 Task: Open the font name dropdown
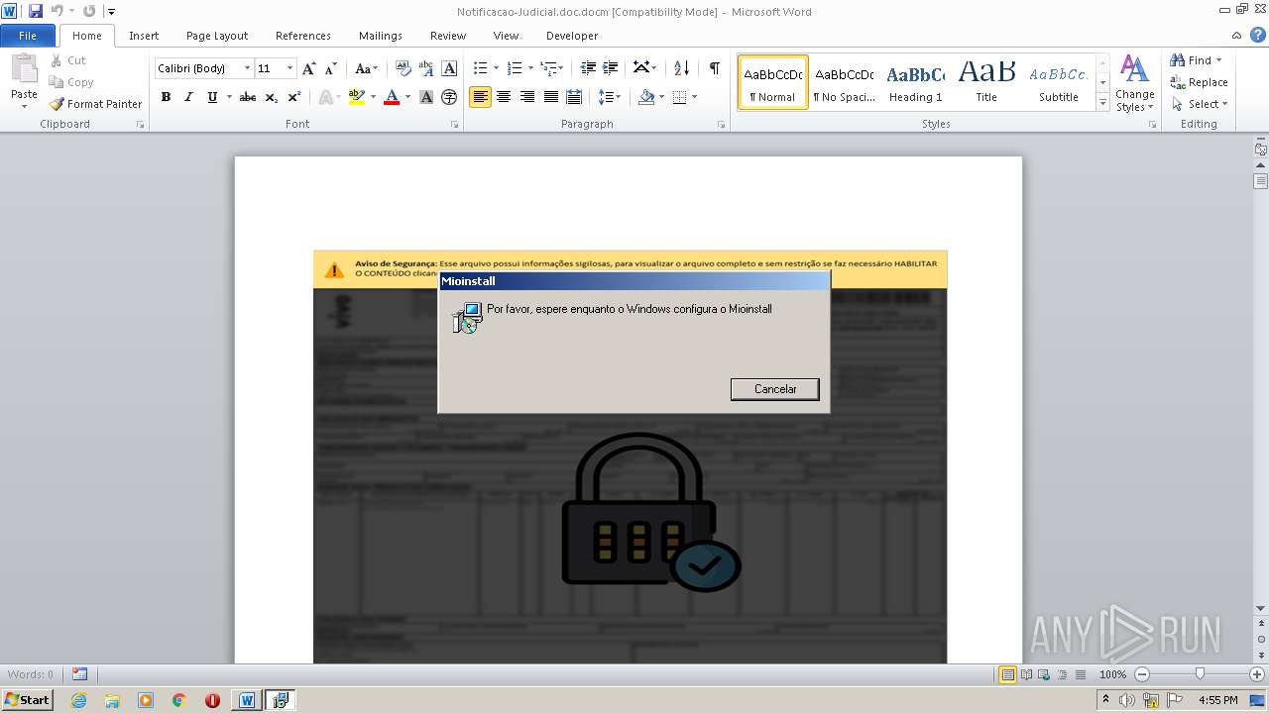pos(247,68)
